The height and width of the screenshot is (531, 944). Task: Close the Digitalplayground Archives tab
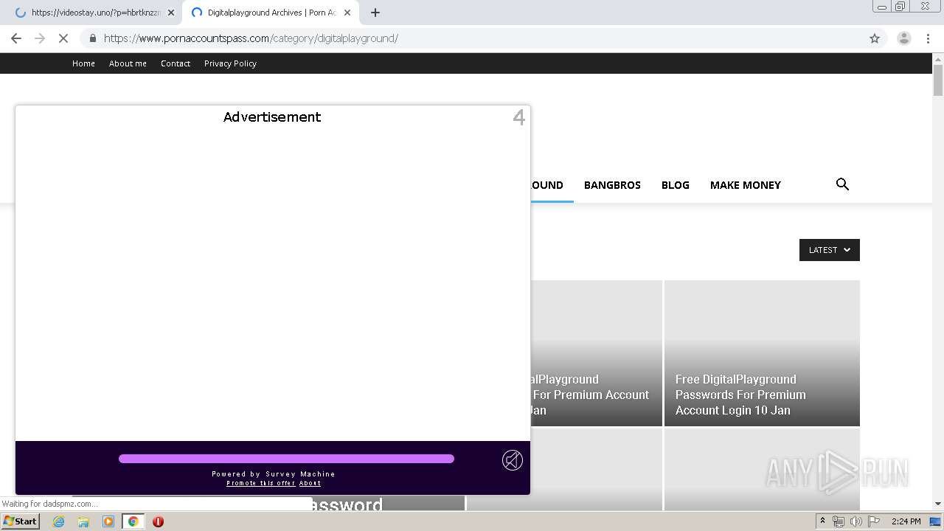pos(347,13)
